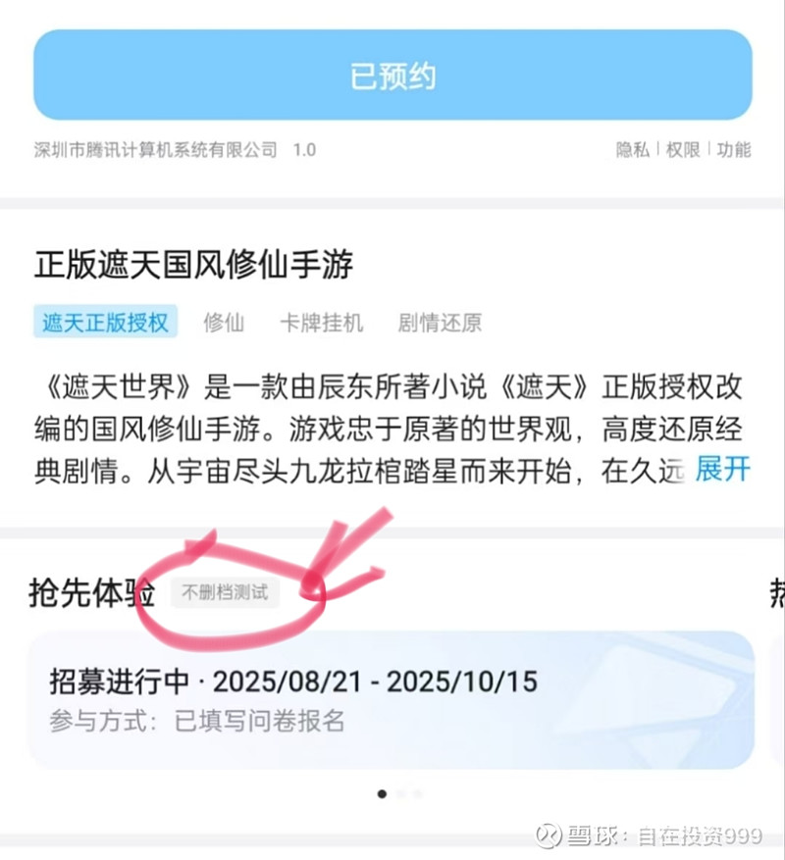Click the game description paragraph text
The image size is (785, 860).
(392, 429)
